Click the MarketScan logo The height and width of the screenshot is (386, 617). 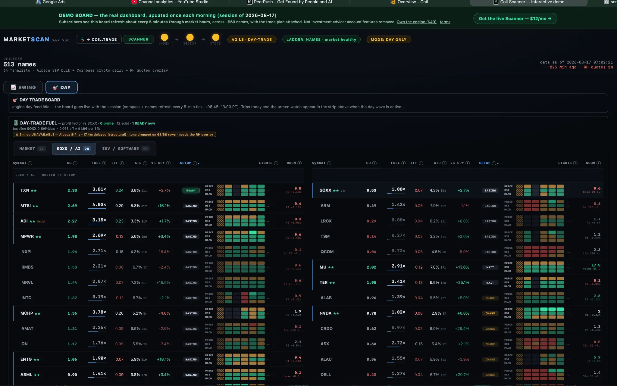tap(26, 39)
